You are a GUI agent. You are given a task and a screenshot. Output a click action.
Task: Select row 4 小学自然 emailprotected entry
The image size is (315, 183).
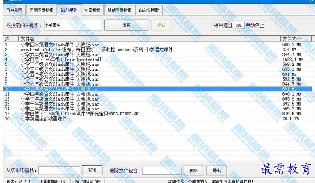pyautogui.click(x=158, y=59)
